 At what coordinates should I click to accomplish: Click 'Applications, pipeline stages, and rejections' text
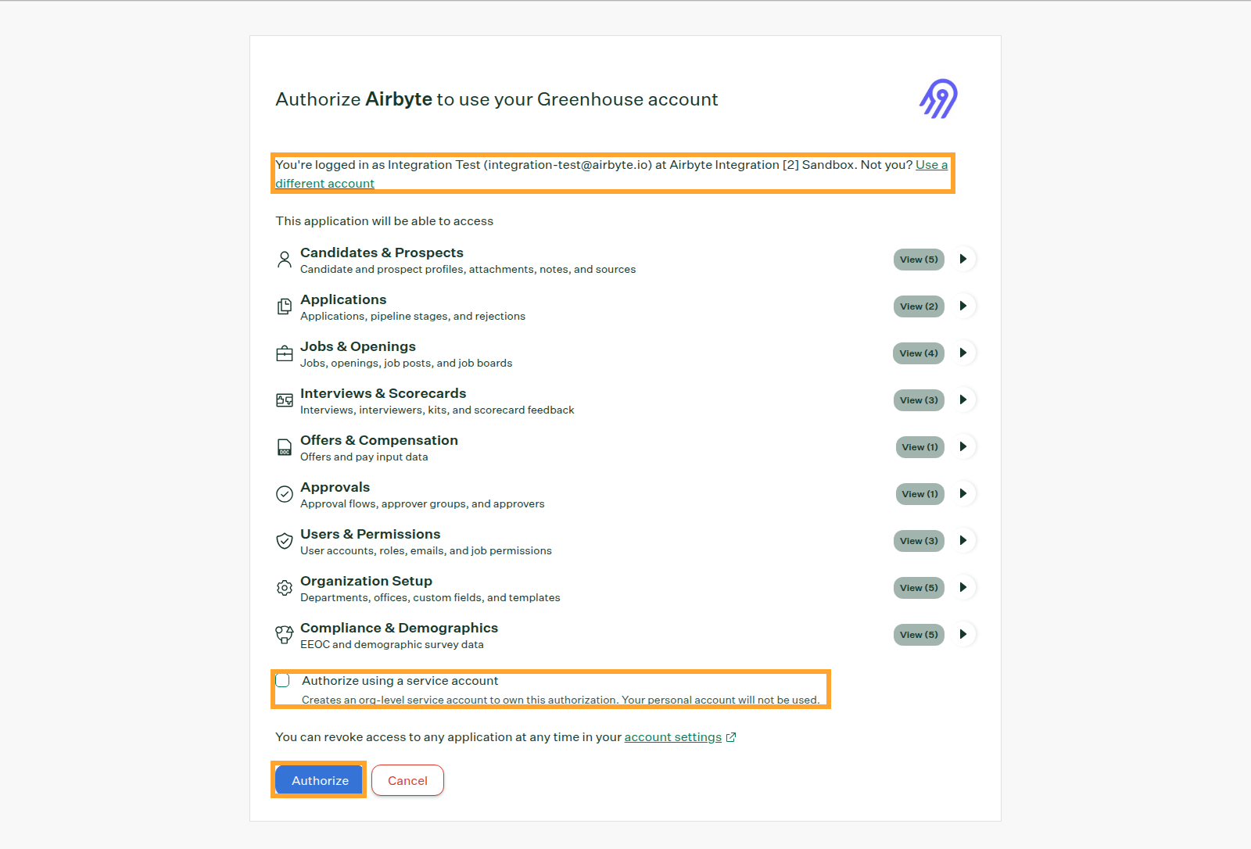click(x=413, y=316)
